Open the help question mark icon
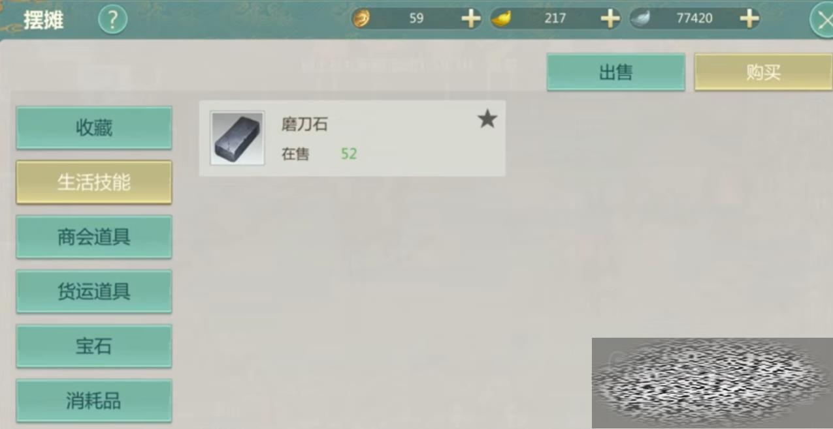 tap(112, 20)
